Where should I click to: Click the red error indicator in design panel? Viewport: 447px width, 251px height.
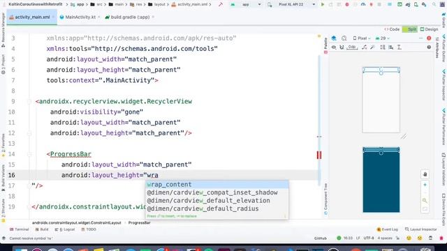tap(429, 38)
